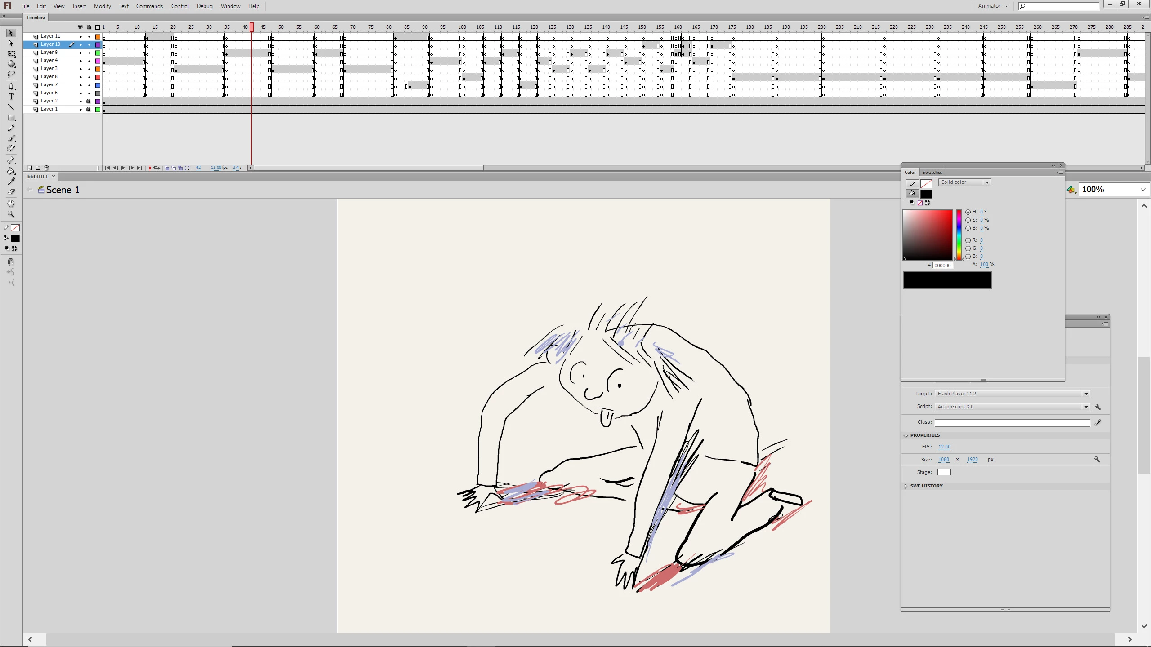Image resolution: width=1151 pixels, height=647 pixels.
Task: Select the S saturation radio button
Action: pyautogui.click(x=968, y=220)
